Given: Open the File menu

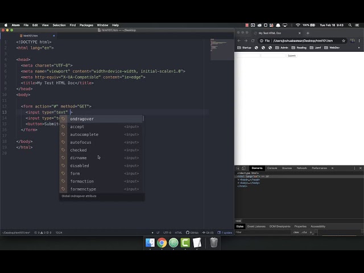Looking at the screenshot, I should 26,25.
